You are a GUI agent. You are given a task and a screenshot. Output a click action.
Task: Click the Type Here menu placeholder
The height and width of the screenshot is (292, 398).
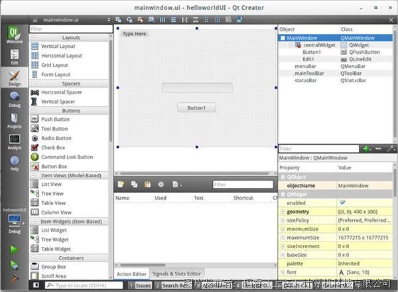coord(134,34)
